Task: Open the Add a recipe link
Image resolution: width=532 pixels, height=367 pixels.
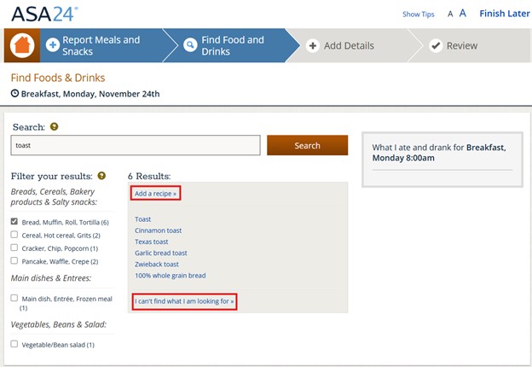Action: point(156,194)
